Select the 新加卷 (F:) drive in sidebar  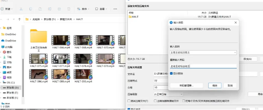[11, 98]
